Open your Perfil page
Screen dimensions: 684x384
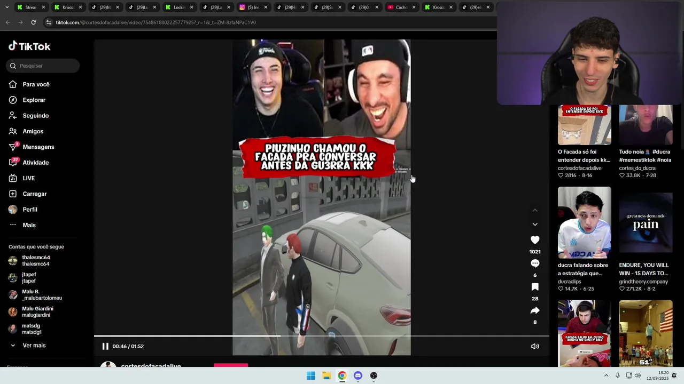tap(23, 210)
